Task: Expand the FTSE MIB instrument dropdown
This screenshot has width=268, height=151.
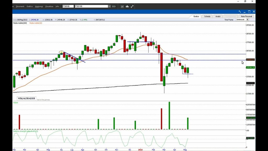Action: [x=109, y=6]
